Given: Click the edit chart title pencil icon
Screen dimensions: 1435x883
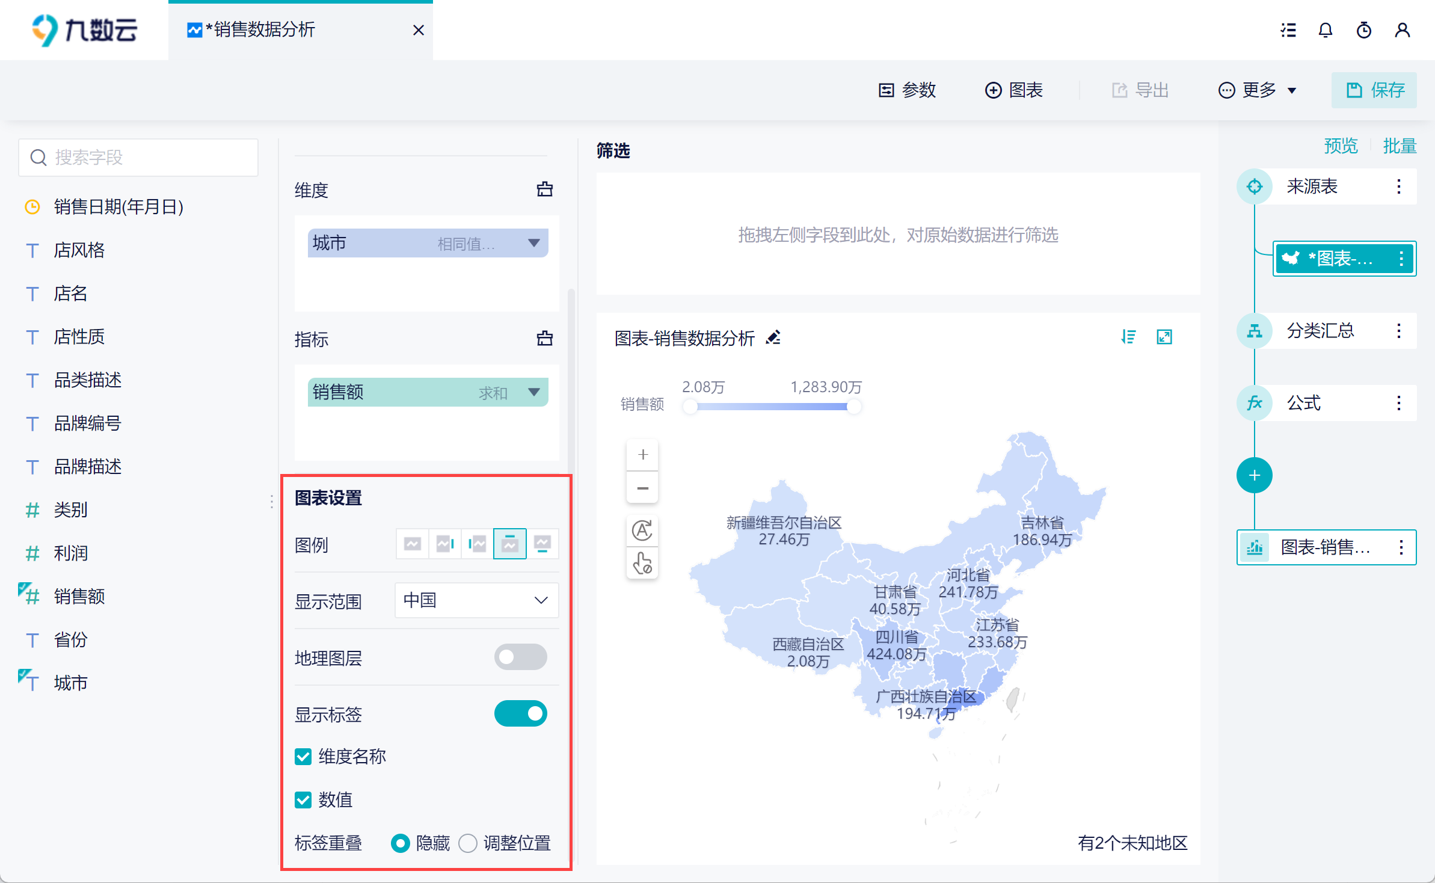Looking at the screenshot, I should coord(773,338).
